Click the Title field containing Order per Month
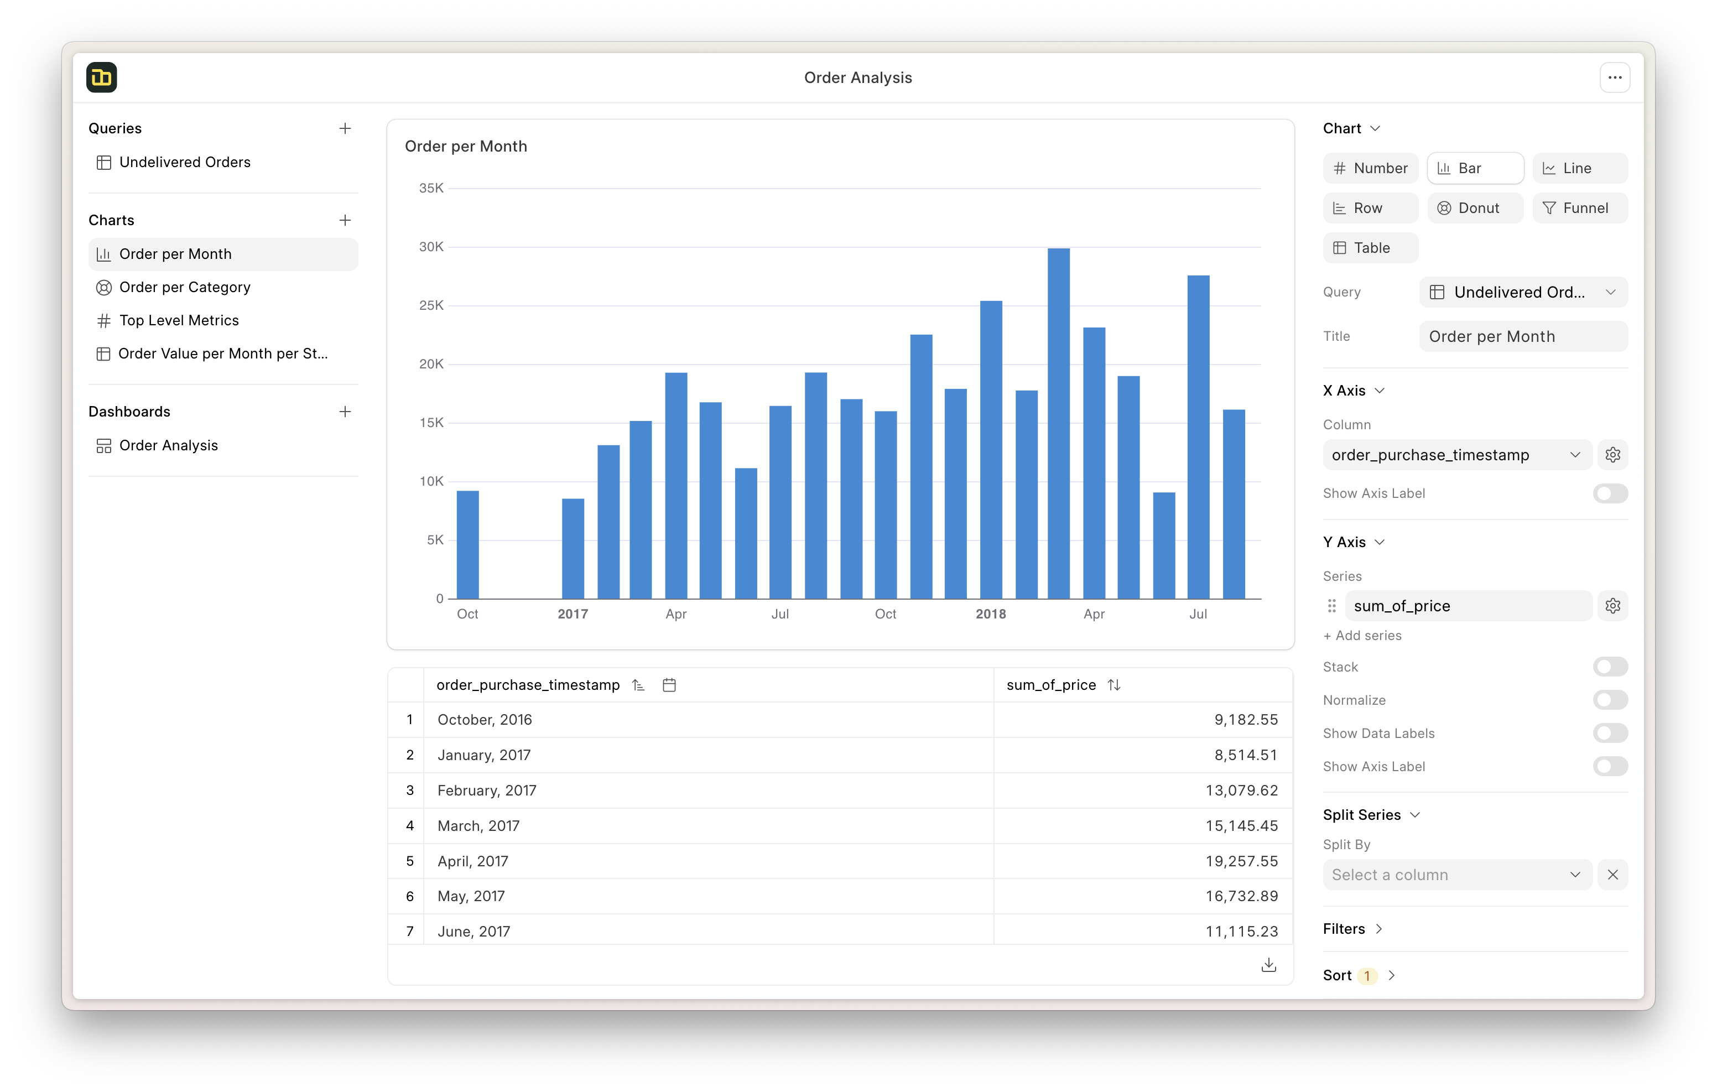Screen dimensions: 1717x1092 [x=1523, y=337]
